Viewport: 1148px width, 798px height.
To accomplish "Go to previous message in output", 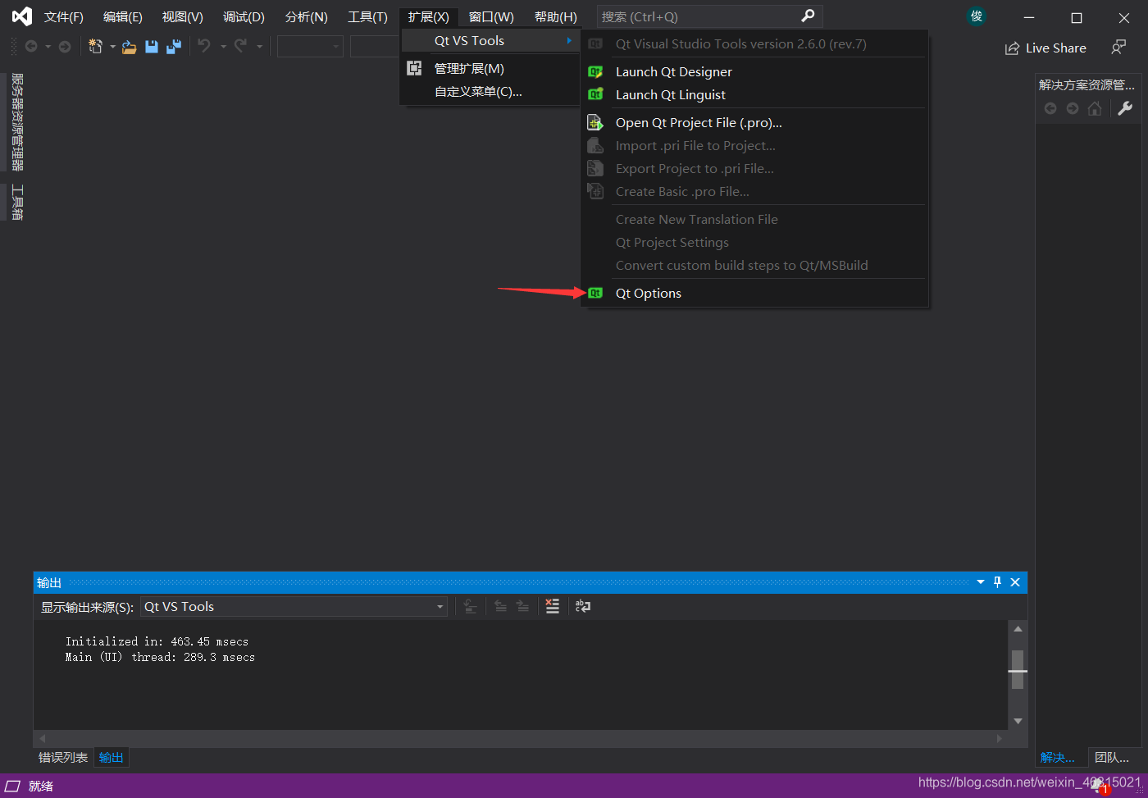I will 501,606.
